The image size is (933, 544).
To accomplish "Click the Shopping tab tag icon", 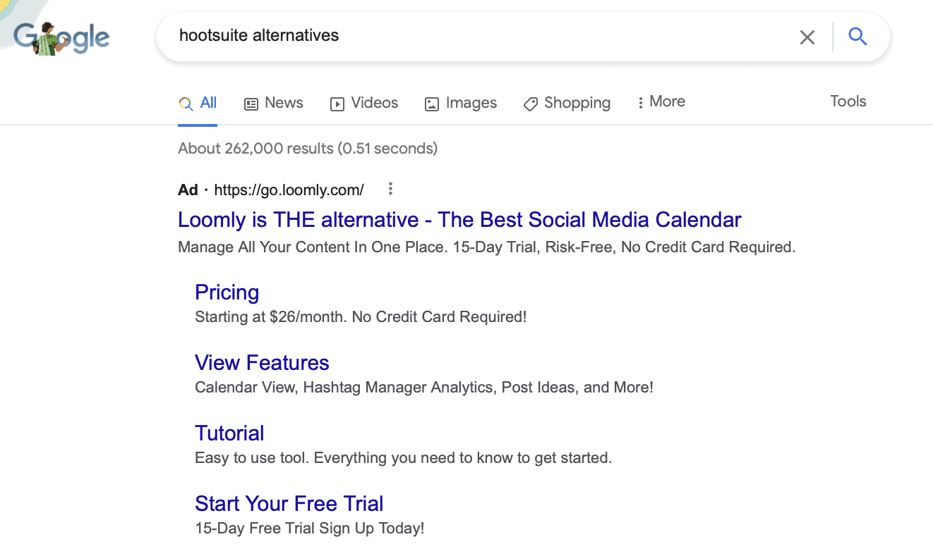I will 531,104.
